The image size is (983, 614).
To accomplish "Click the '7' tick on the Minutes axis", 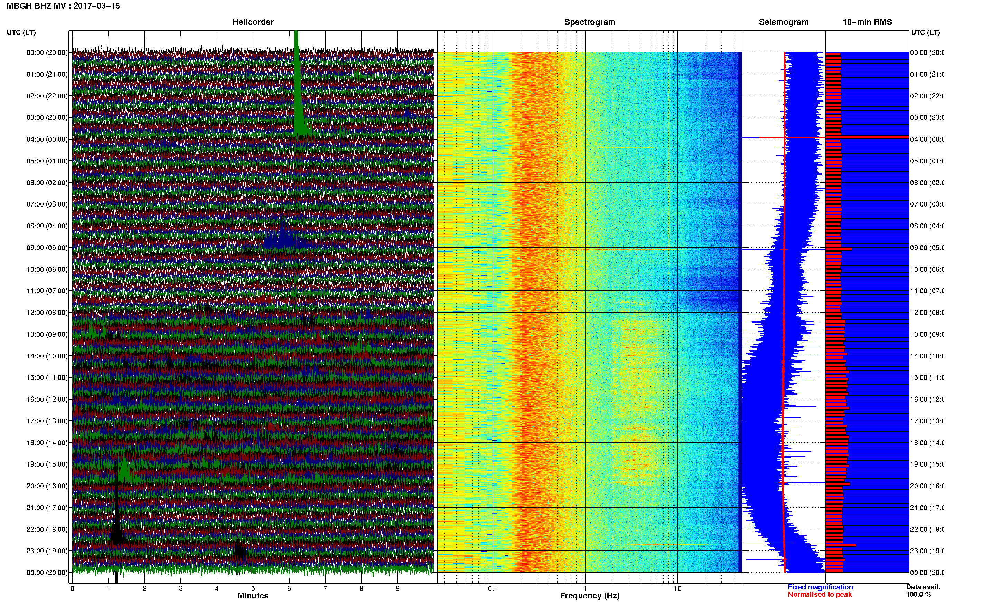I will (x=326, y=588).
